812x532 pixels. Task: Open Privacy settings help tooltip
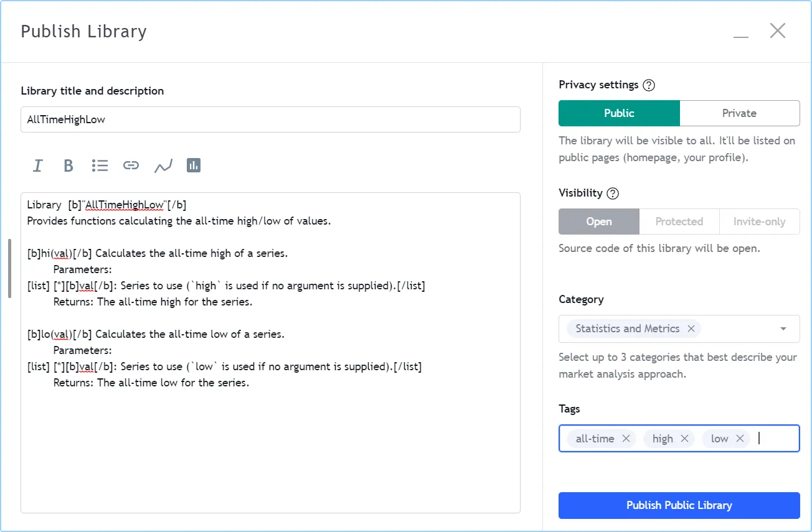(649, 85)
